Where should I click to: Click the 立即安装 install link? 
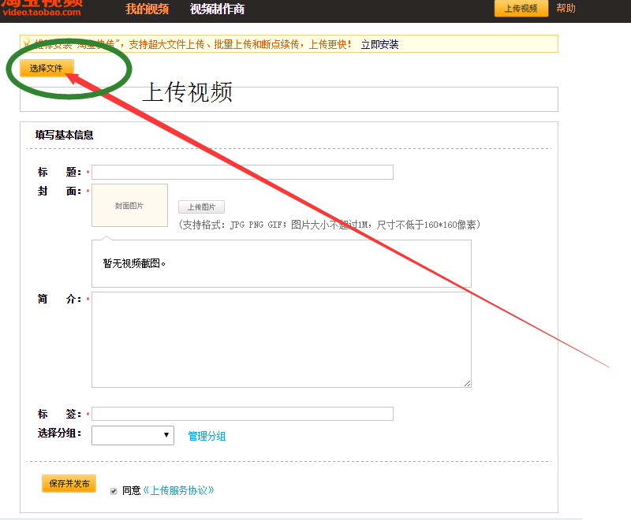(379, 45)
